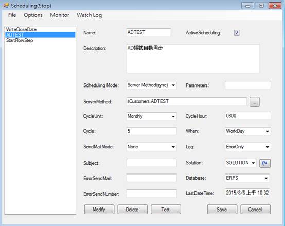Open the Watch Log menu
The height and width of the screenshot is (226, 285).
[x=89, y=15]
